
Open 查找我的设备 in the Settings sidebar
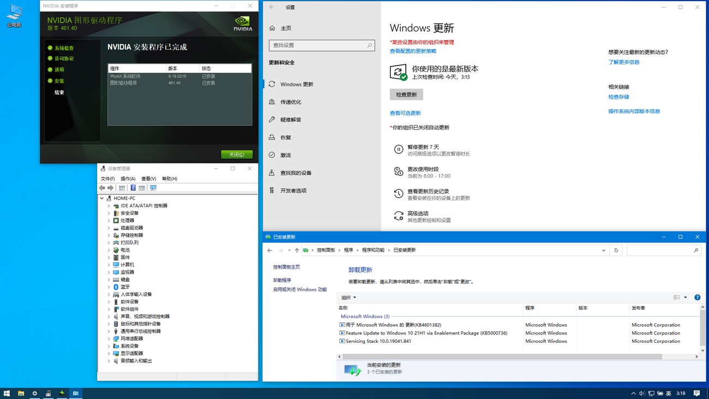(x=322, y=173)
